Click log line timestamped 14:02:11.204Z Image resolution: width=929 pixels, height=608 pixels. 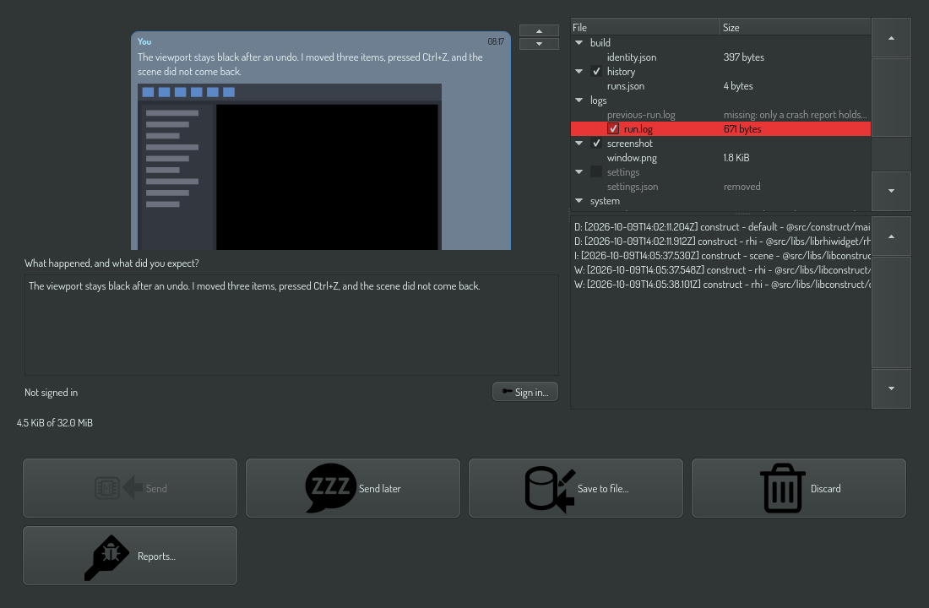pyautogui.click(x=721, y=227)
